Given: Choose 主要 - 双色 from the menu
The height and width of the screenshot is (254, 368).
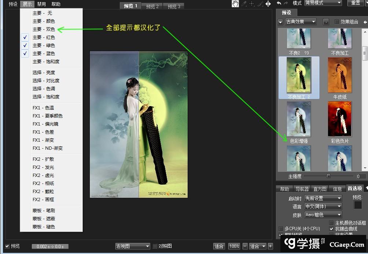Looking at the screenshot, I should (x=44, y=29).
